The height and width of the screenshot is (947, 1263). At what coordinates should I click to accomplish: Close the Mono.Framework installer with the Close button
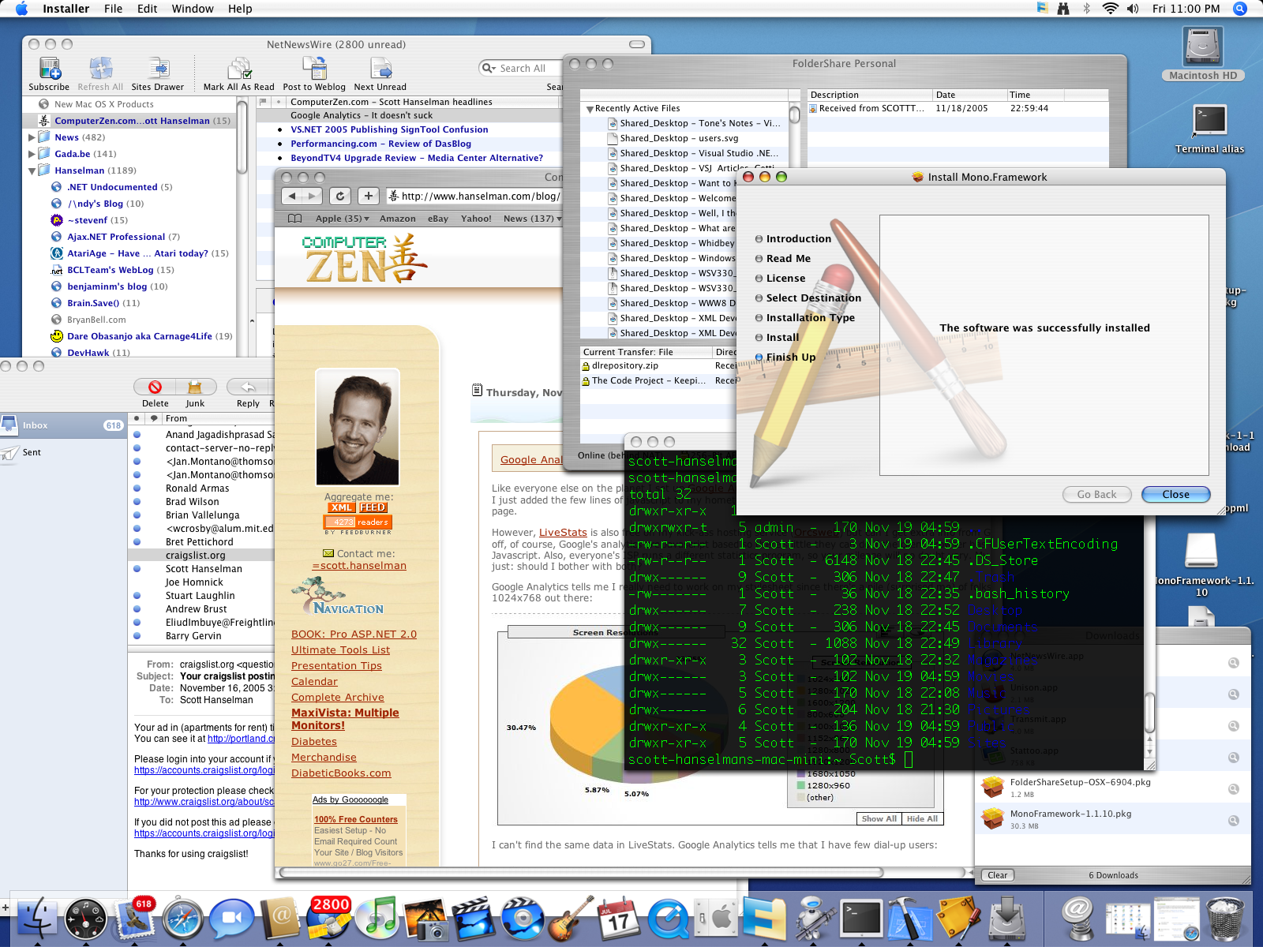click(x=1175, y=494)
